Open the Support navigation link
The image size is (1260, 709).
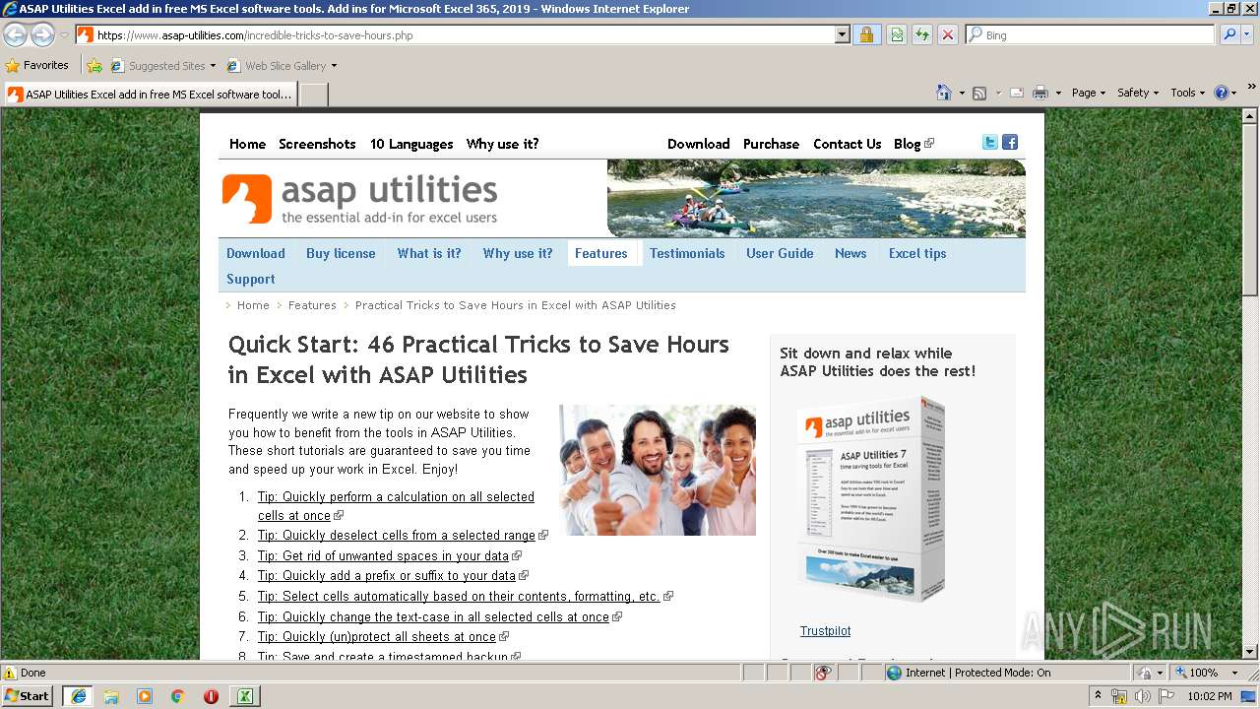click(x=251, y=279)
